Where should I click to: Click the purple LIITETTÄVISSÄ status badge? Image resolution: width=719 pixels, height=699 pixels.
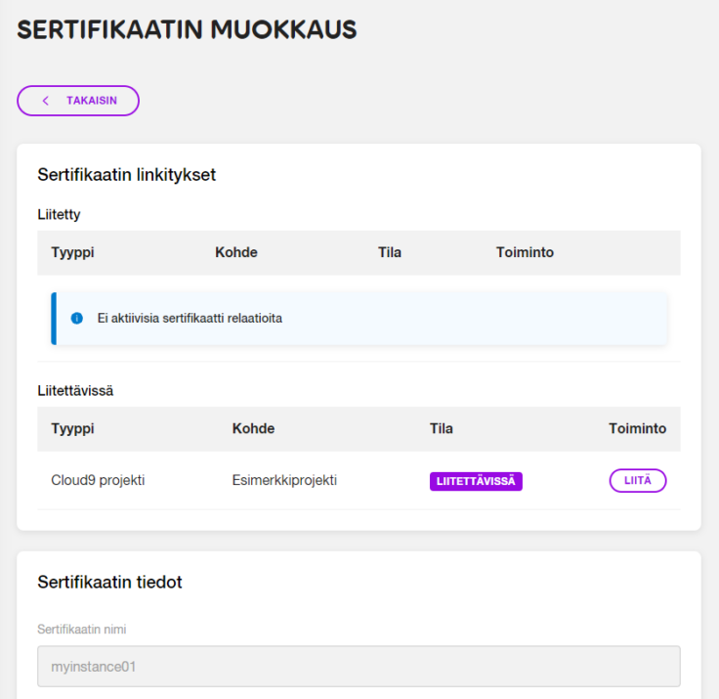click(x=476, y=481)
